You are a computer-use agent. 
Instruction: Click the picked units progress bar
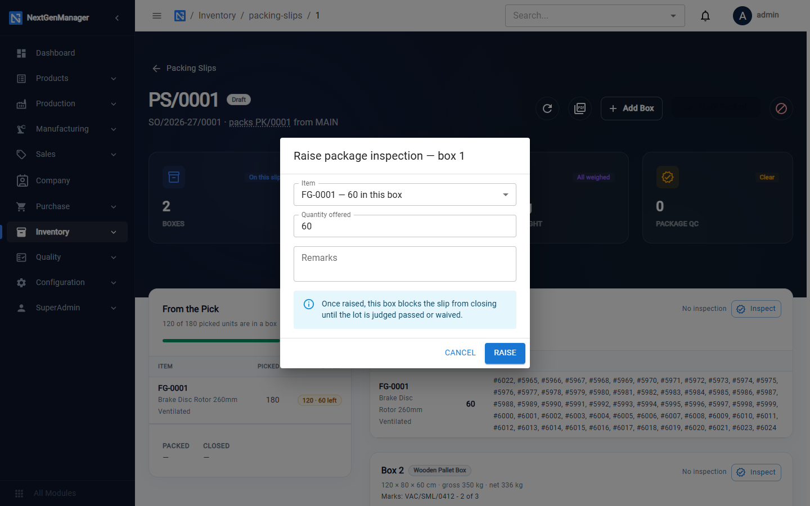tap(221, 341)
